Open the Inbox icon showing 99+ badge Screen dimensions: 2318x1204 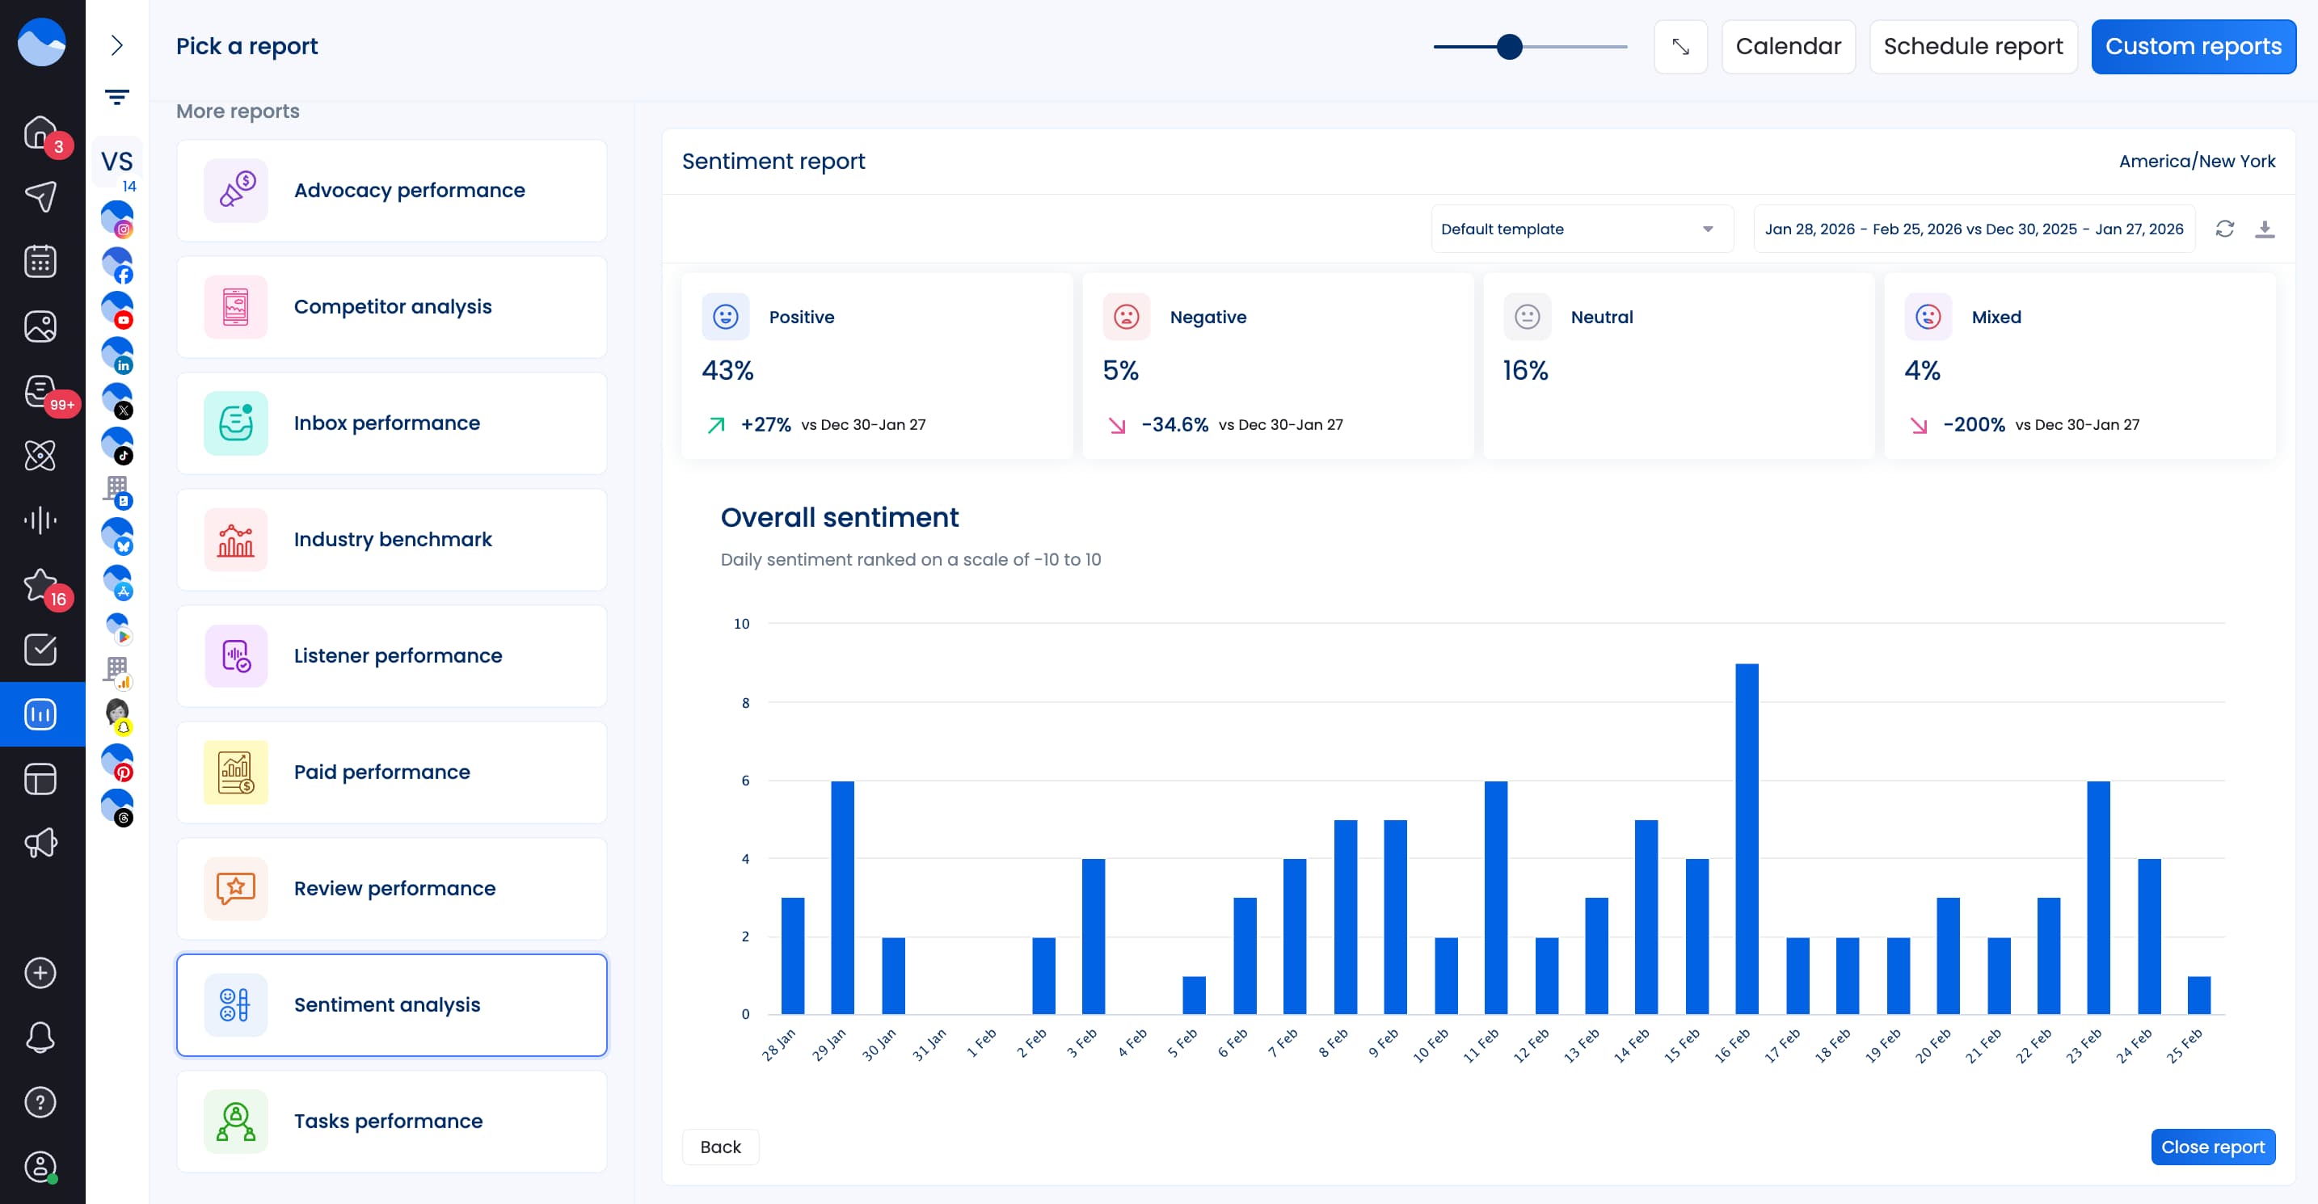pos(40,390)
